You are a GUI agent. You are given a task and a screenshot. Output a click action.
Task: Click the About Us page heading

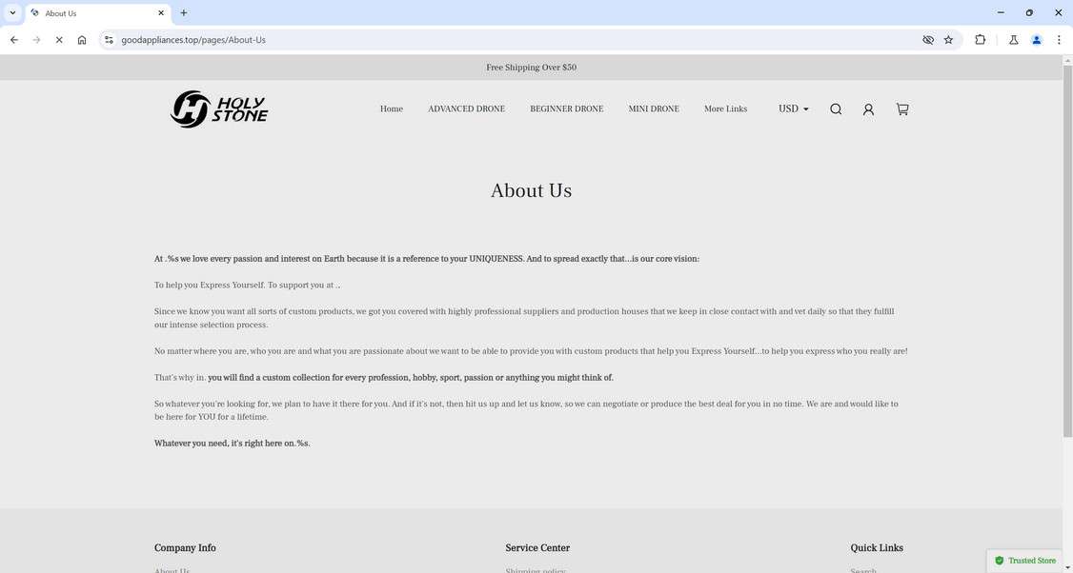(x=531, y=190)
